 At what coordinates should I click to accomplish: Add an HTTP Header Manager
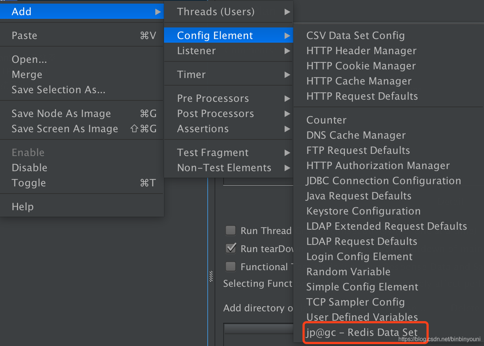[x=389, y=51]
